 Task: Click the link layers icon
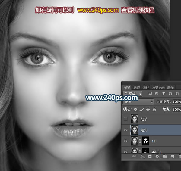click(x=134, y=156)
